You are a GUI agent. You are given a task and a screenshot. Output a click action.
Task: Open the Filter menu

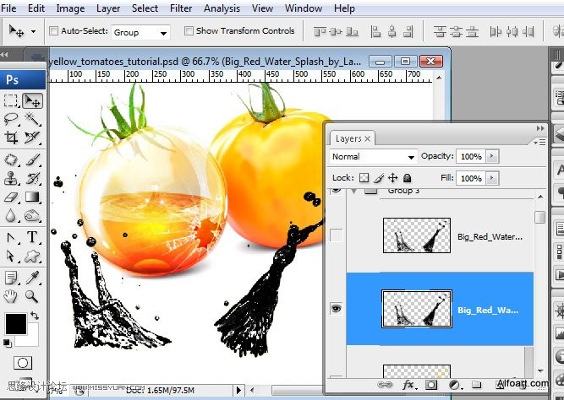[181, 8]
